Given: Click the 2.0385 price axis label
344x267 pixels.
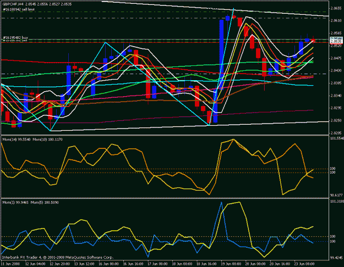Looking at the screenshot, I should [336, 83].
